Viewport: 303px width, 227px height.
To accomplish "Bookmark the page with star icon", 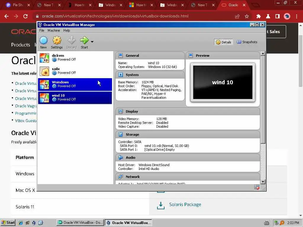I will tap(247, 17).
